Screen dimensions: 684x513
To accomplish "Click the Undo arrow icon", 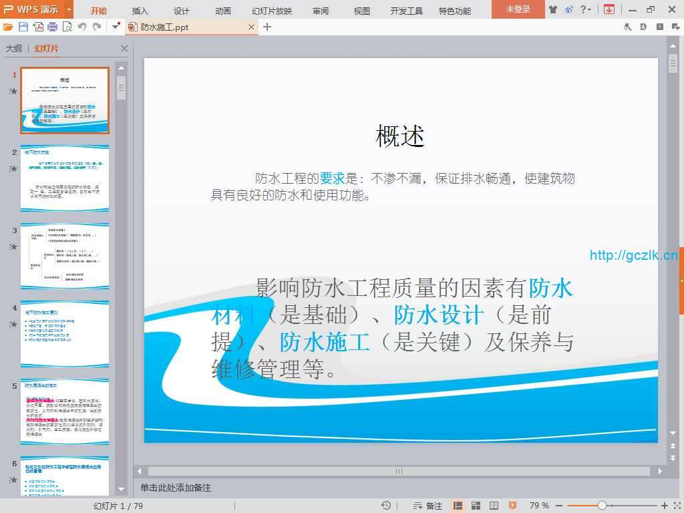I will tap(82, 27).
